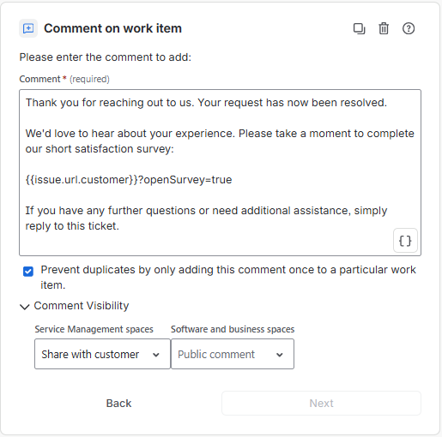Collapse the Comment Visibility chevron
This screenshot has height=437, width=442.
(25, 307)
